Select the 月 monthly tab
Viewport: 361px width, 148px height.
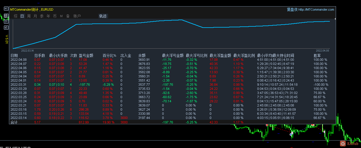[x=35, y=16]
